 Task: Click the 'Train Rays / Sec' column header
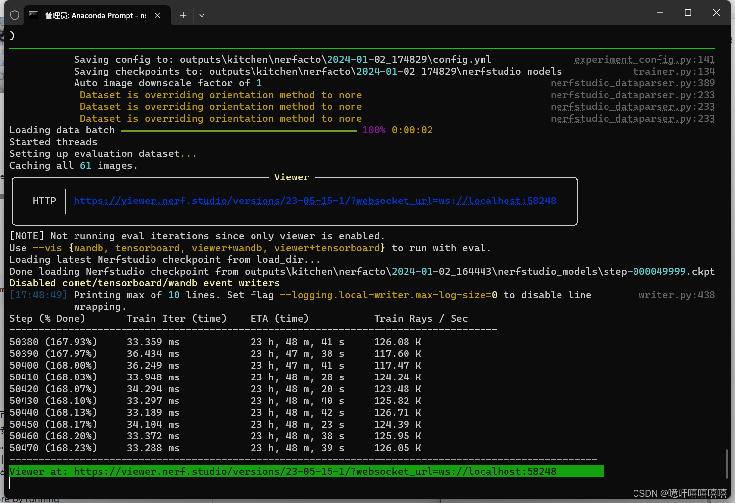point(421,318)
